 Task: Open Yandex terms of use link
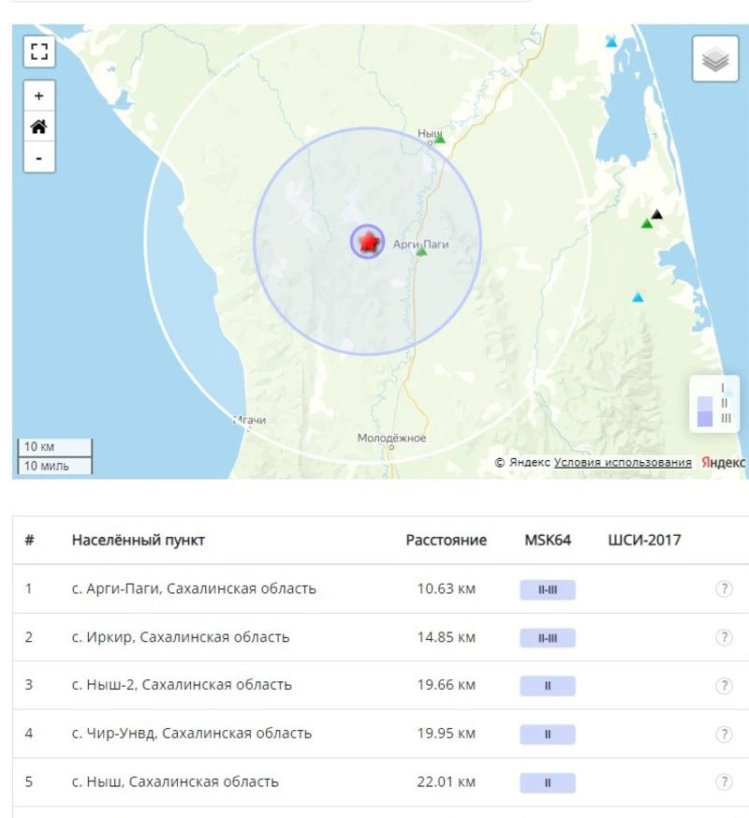tap(623, 463)
